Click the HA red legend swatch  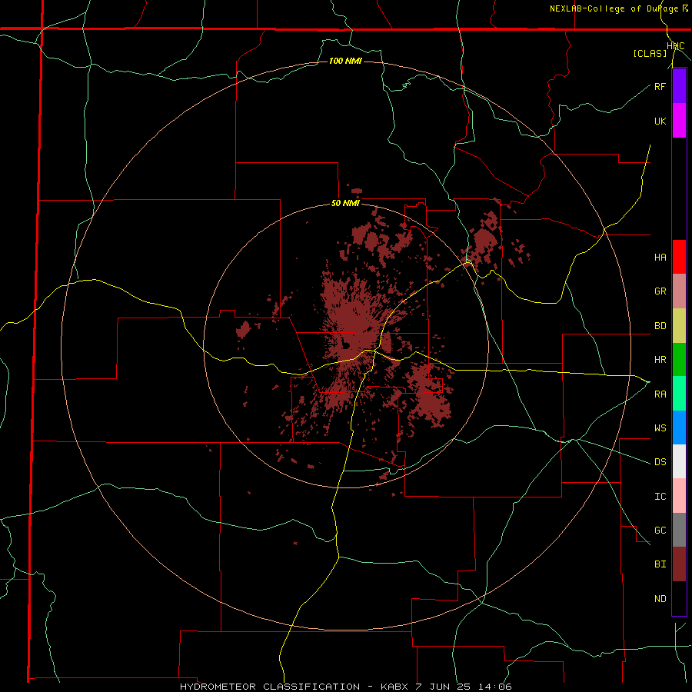679,257
